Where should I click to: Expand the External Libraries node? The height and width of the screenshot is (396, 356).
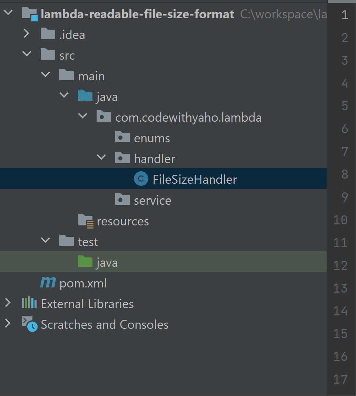[x=8, y=303]
